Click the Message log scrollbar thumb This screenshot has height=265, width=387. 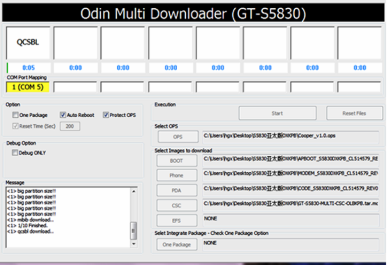(134, 231)
